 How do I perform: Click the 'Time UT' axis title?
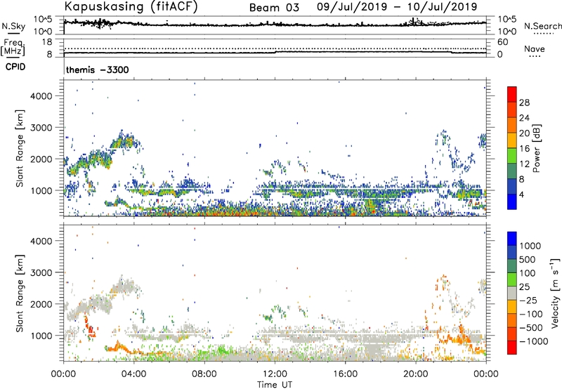coord(275,385)
